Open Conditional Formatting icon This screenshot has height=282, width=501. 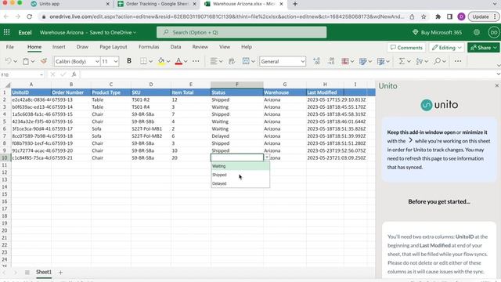coord(345,61)
